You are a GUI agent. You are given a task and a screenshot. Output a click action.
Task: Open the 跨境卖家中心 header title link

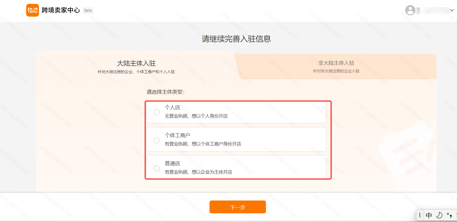60,10
